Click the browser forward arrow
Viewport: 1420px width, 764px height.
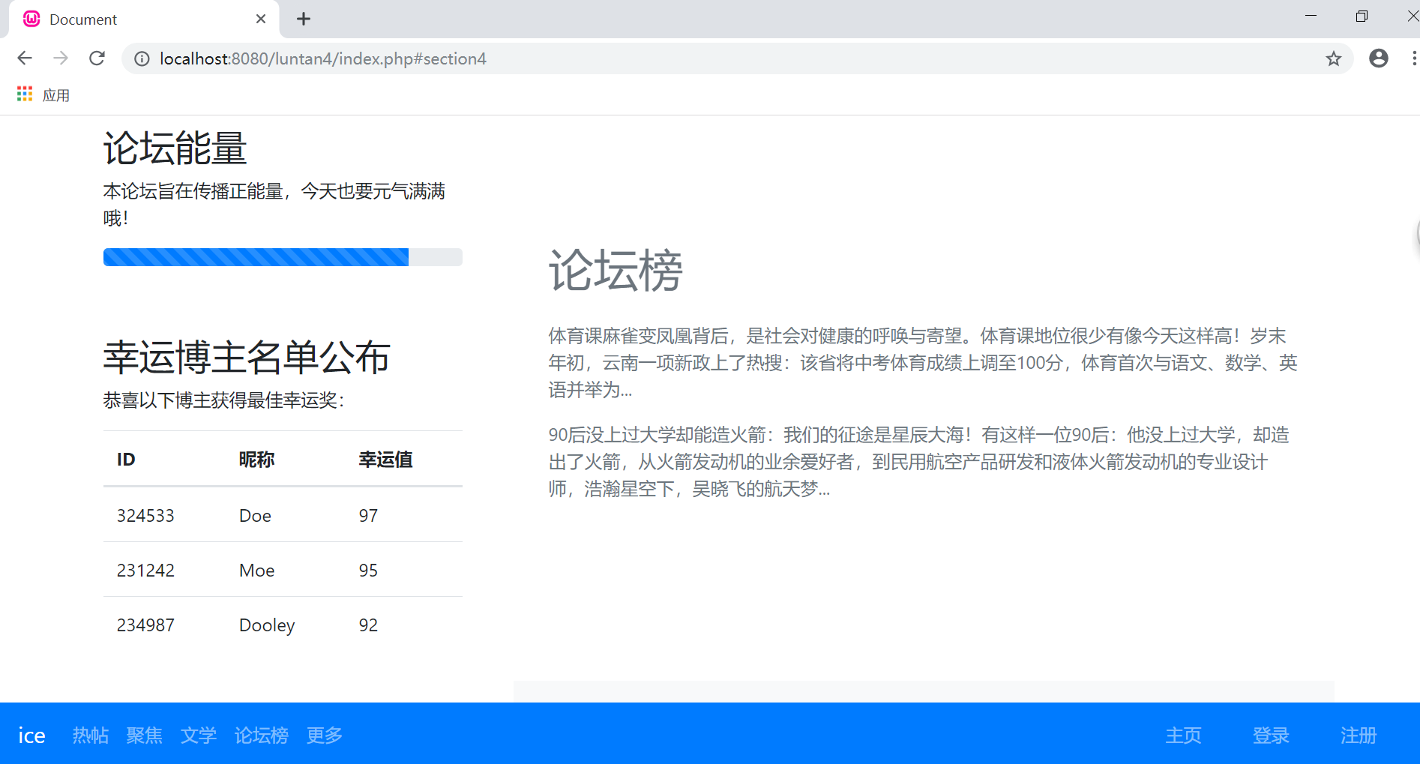tap(61, 58)
